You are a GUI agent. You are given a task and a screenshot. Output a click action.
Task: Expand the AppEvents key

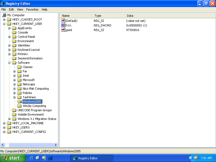tap(9, 28)
